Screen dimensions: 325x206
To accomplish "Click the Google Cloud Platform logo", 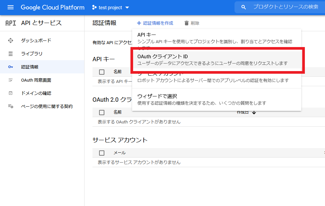I will [53, 8].
